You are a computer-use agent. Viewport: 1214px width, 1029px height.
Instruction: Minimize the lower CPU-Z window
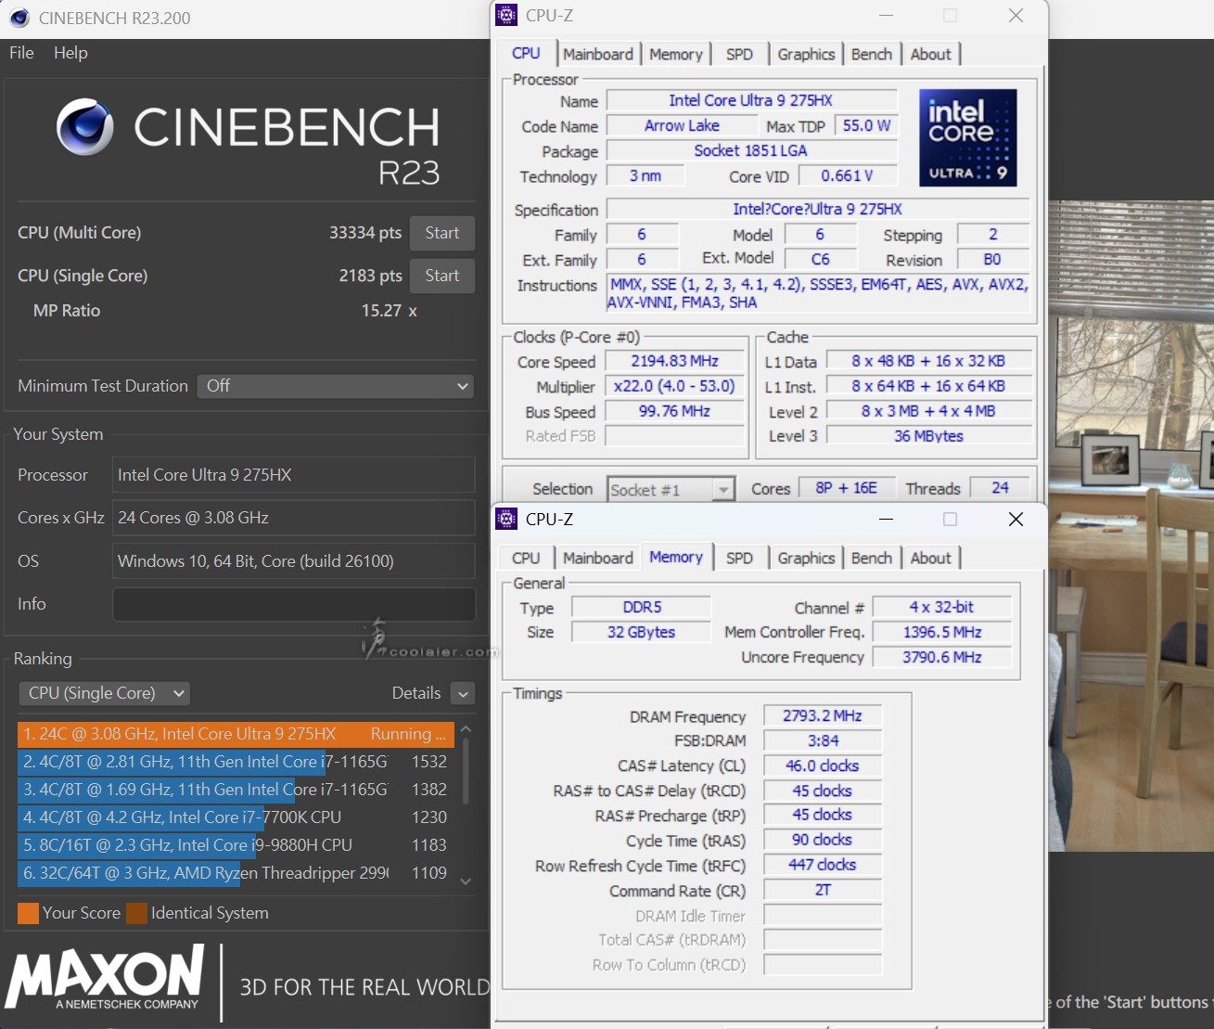pos(886,520)
